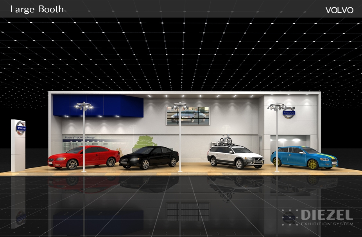Click the VOLVO label in the header

[x=339, y=10]
